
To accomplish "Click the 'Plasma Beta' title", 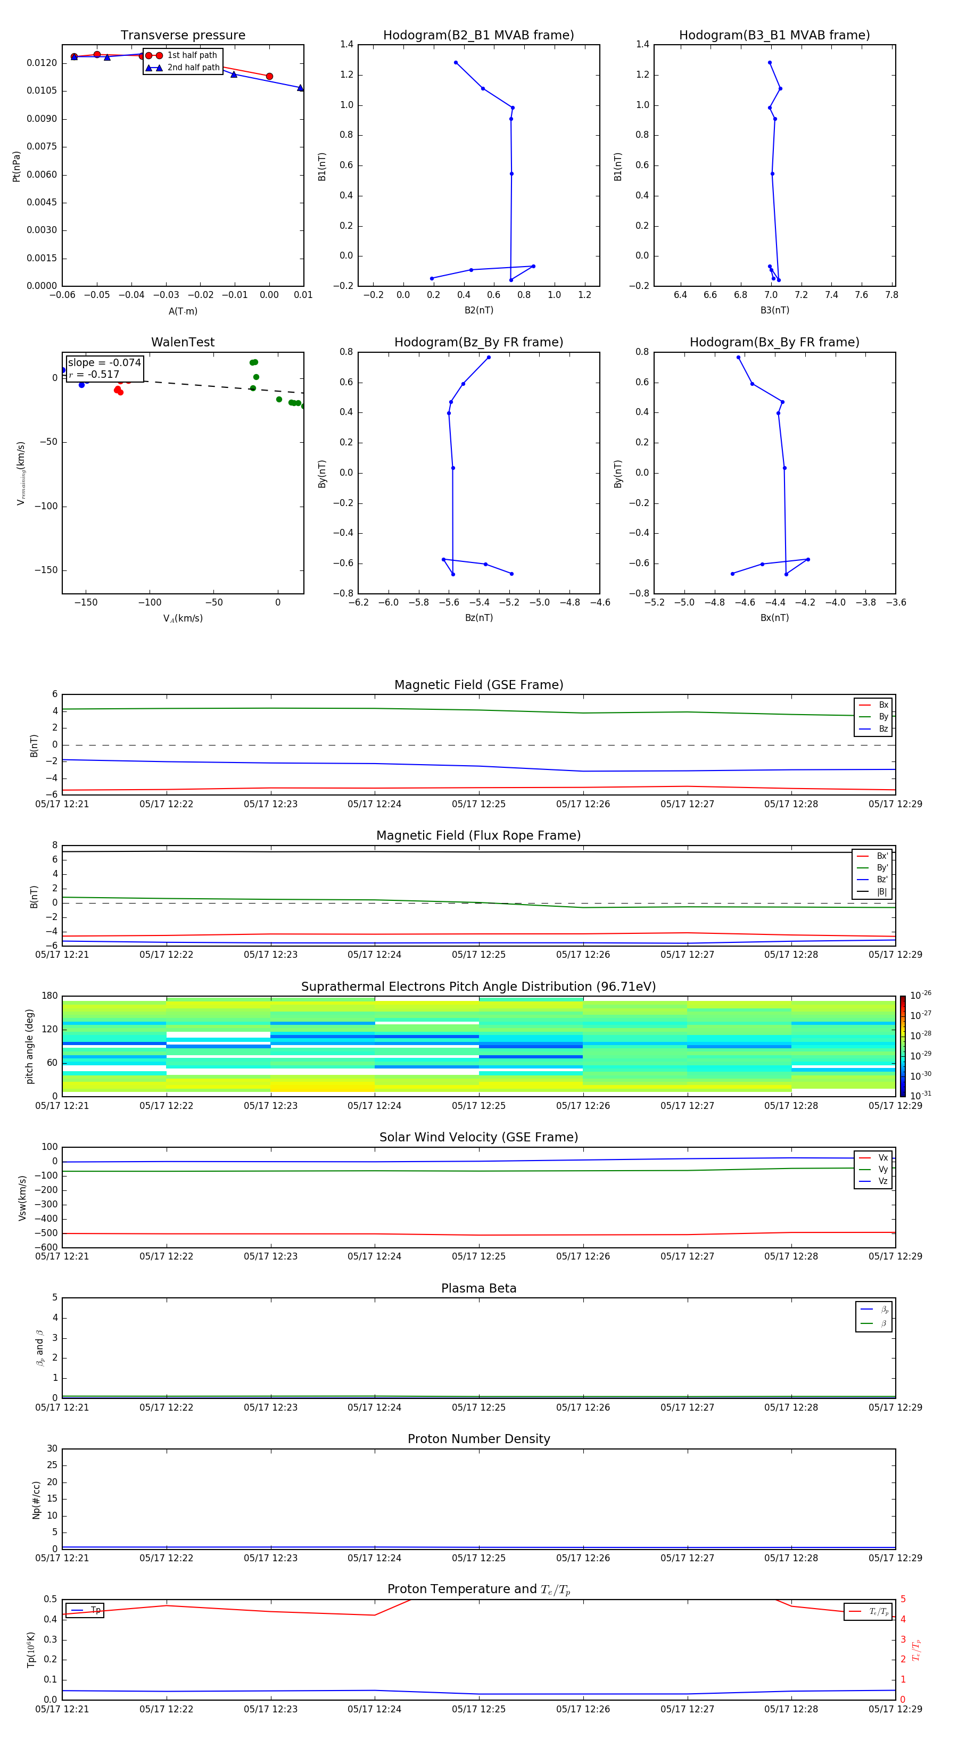I will [478, 1288].
